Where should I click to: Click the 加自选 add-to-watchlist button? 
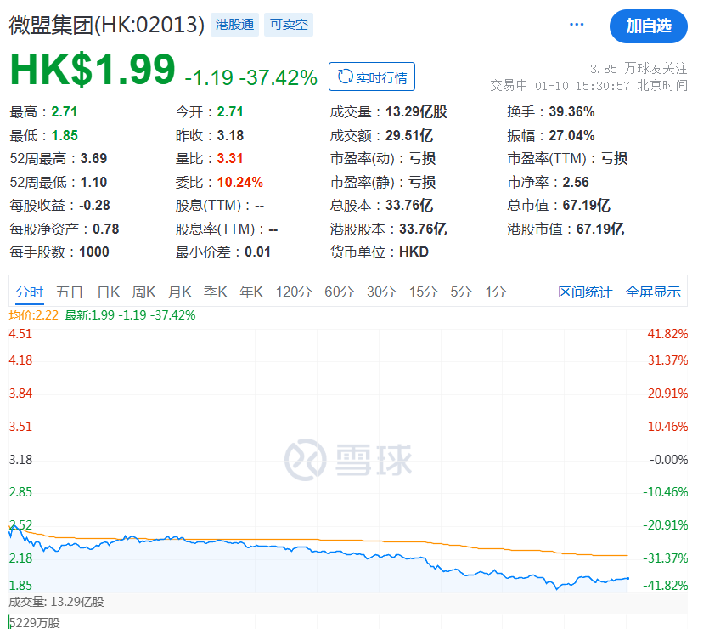click(648, 25)
